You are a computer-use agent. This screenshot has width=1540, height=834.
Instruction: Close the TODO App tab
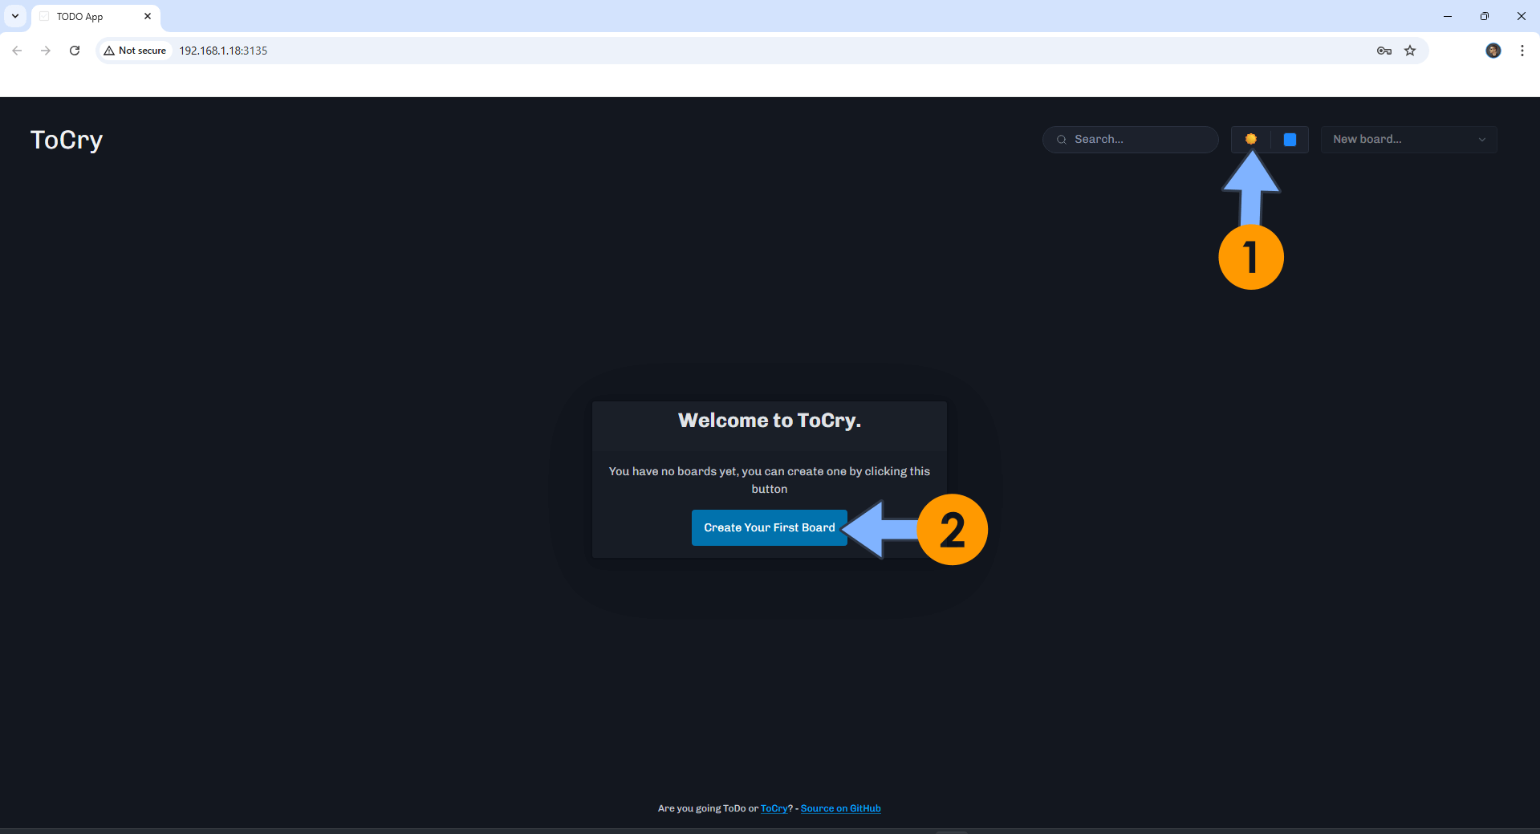[x=148, y=16]
